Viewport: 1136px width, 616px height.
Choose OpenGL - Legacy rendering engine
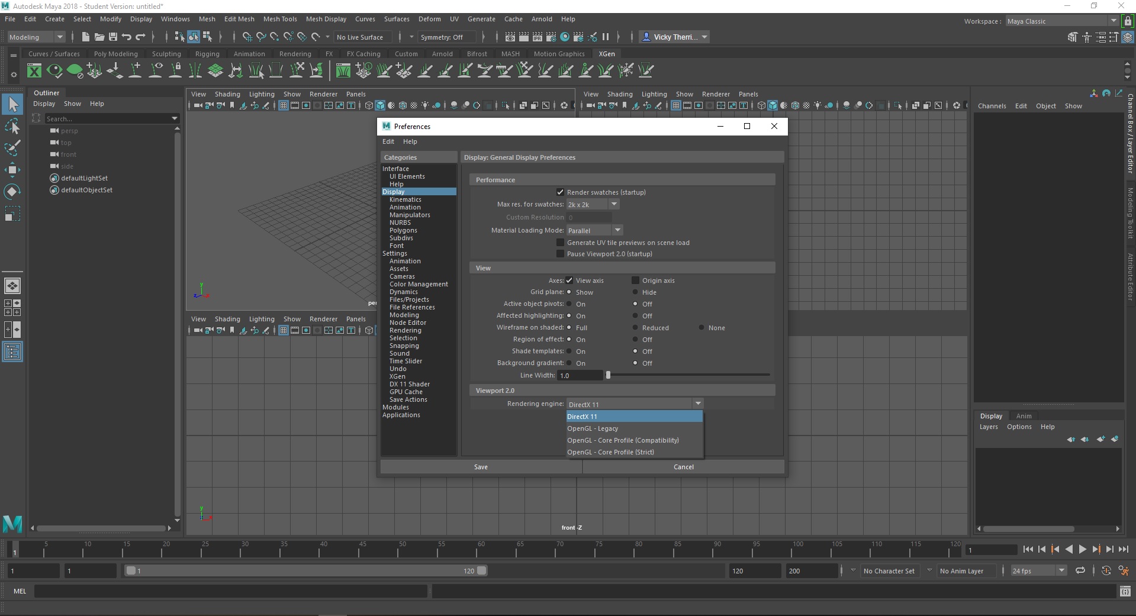594,428
